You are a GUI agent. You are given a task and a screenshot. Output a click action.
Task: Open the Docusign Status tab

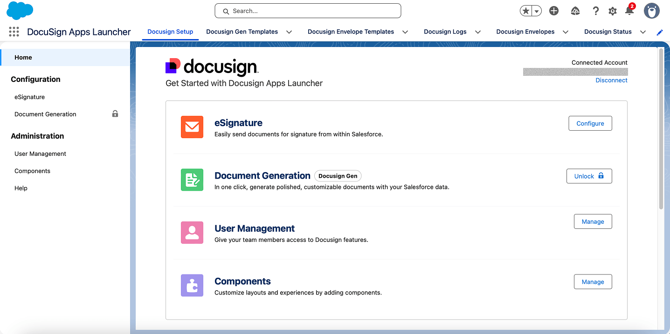[x=608, y=32]
